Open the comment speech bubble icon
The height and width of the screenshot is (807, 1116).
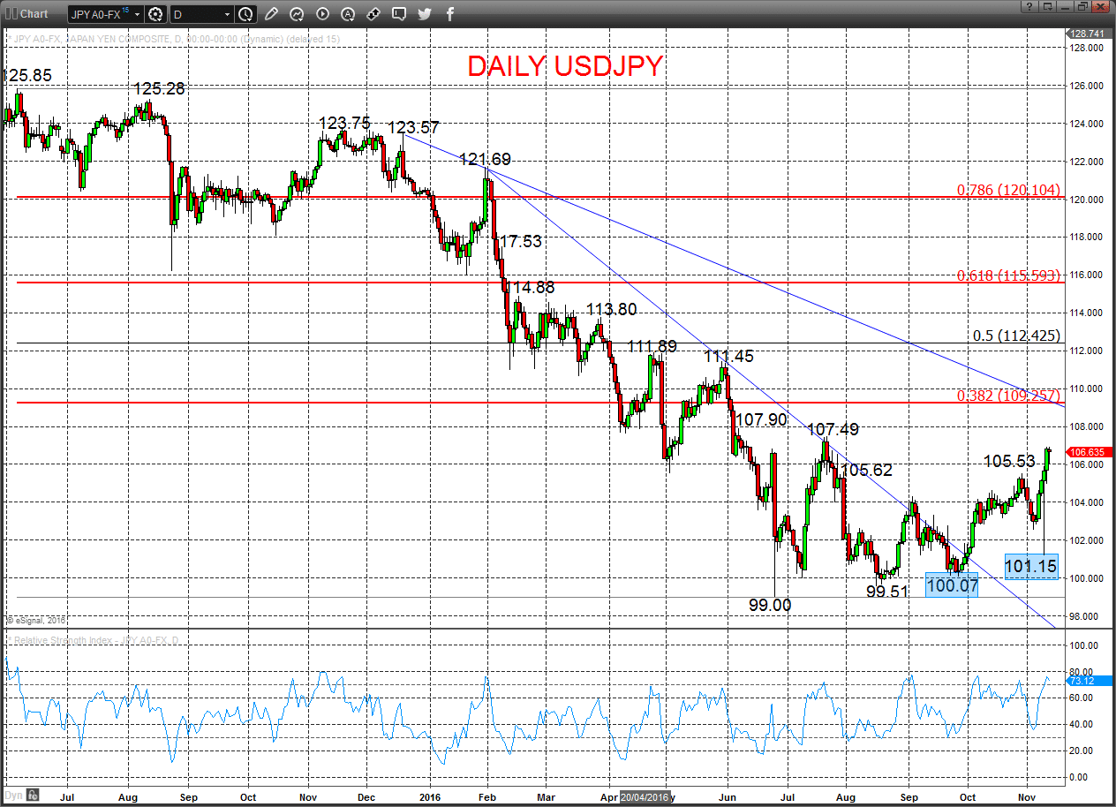tap(399, 14)
